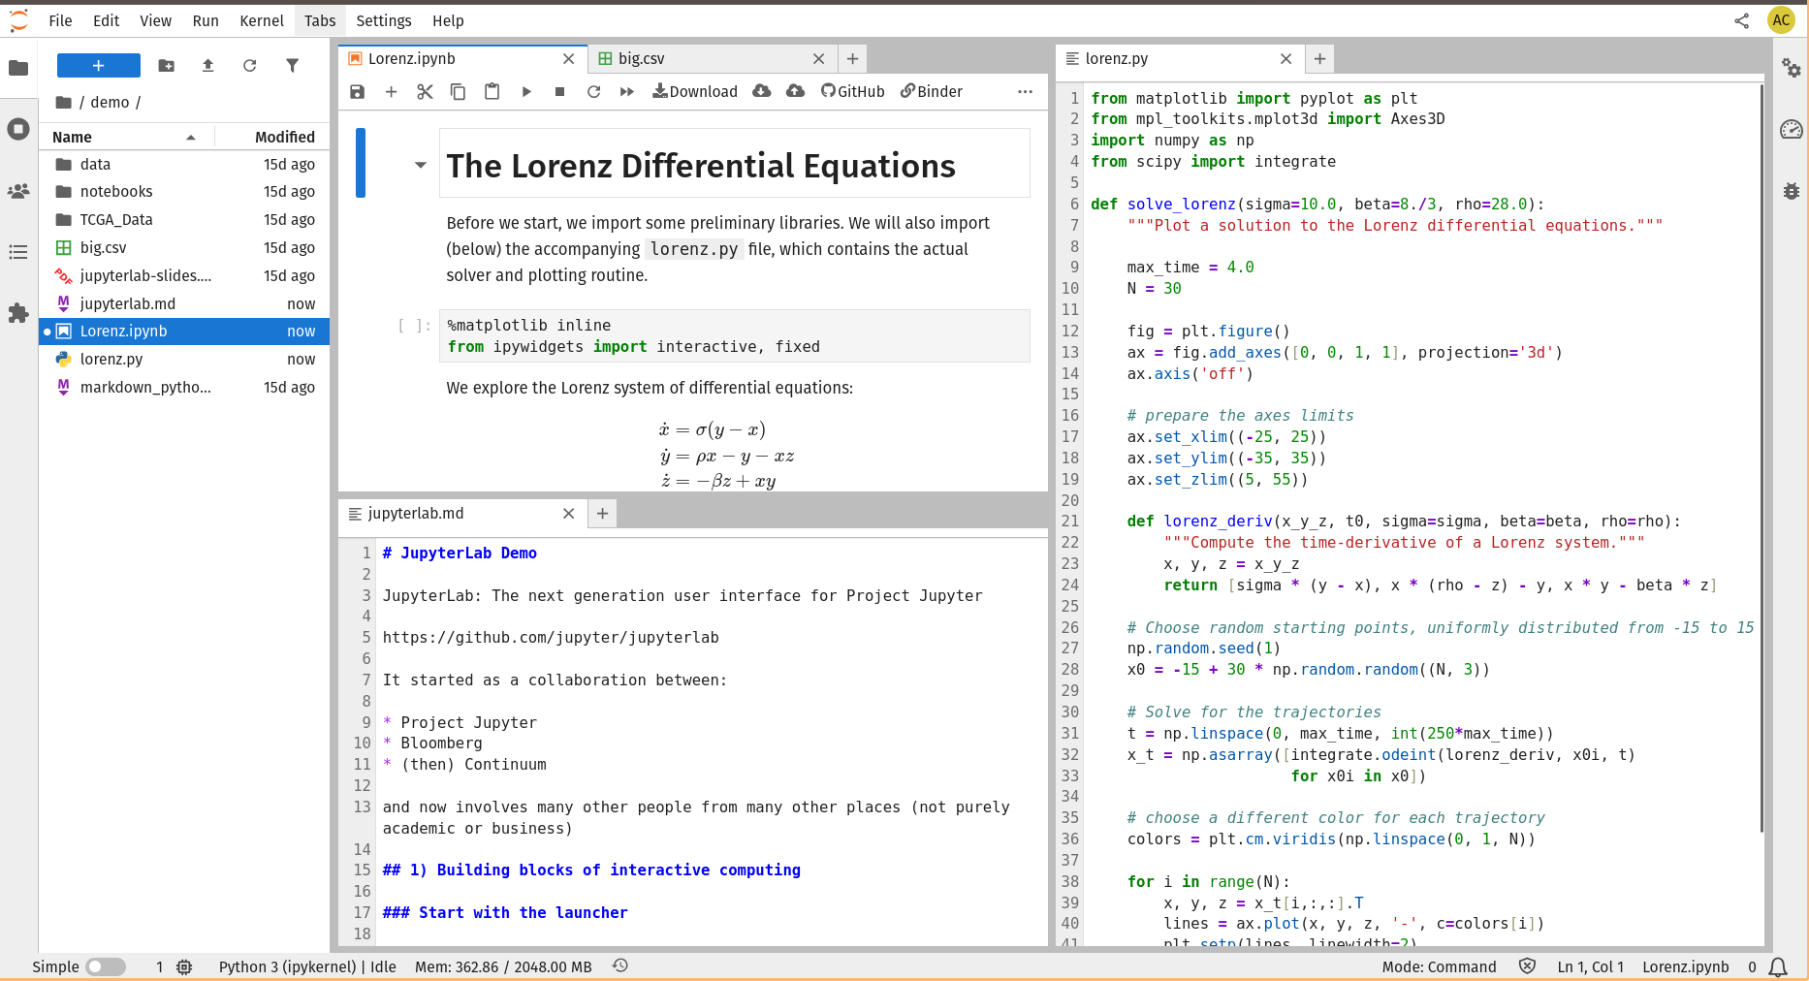
Task: Switch to the big.csv tab
Action: click(641, 58)
